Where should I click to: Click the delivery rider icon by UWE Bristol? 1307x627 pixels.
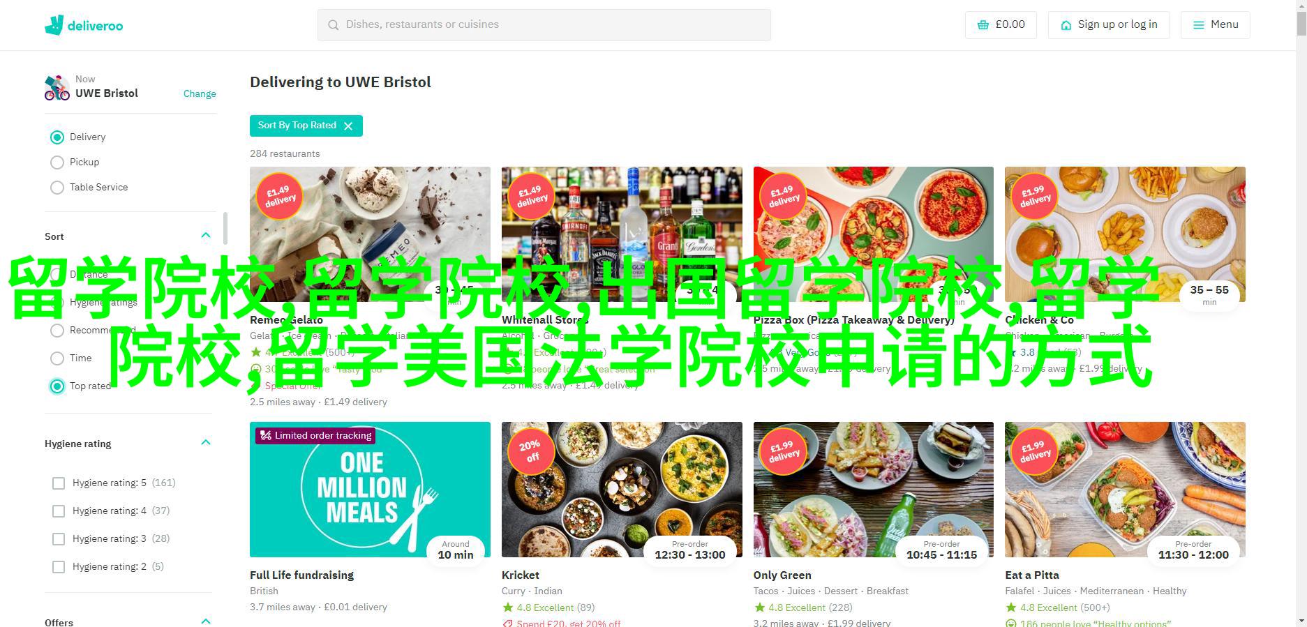tap(57, 88)
